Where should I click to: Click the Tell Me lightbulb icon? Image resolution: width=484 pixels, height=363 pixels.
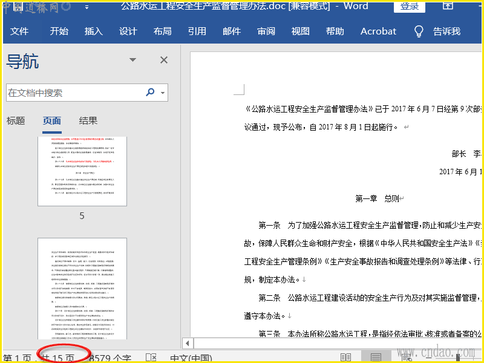[x=419, y=31]
